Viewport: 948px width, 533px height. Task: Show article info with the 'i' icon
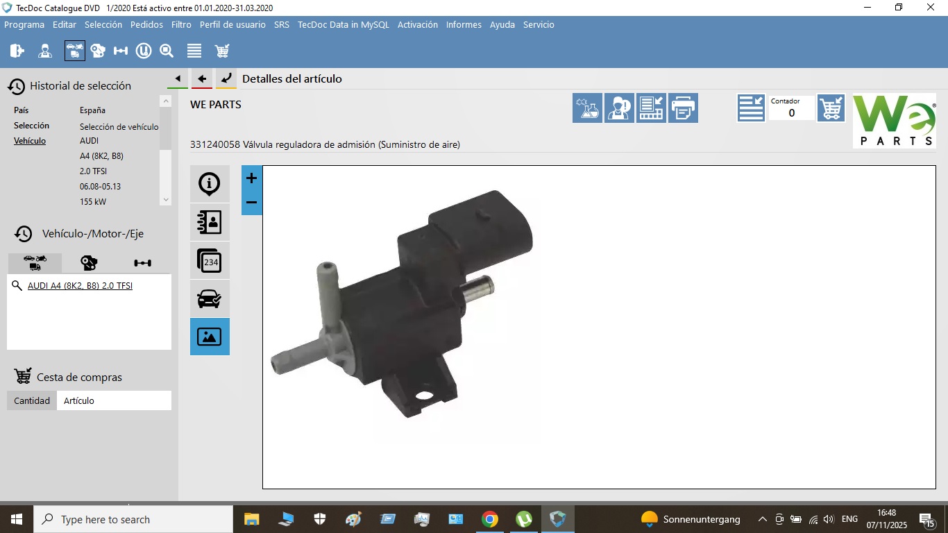pyautogui.click(x=209, y=184)
